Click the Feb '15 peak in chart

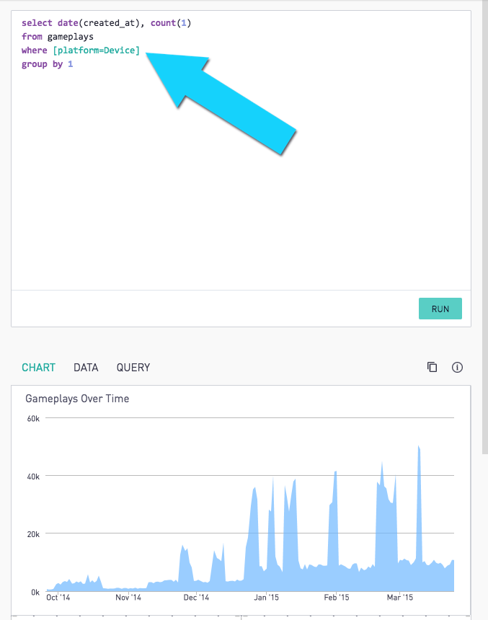(x=335, y=473)
